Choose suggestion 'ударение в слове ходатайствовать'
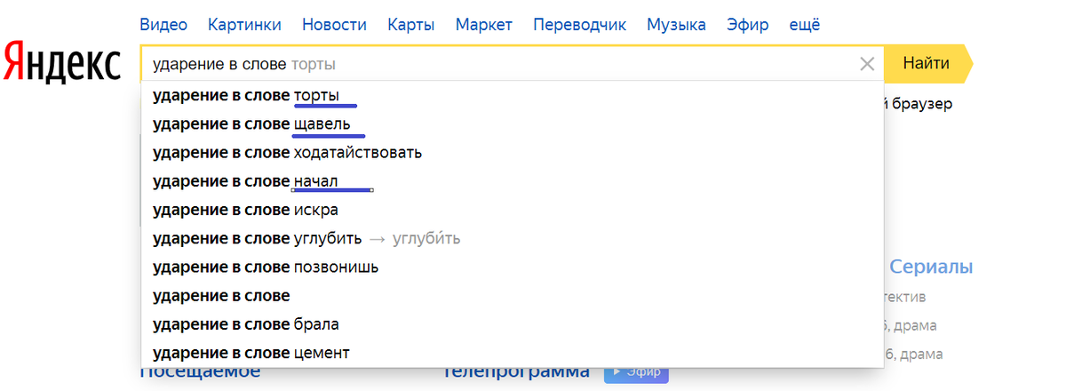Screen dimensions: 1066x391 513,152
